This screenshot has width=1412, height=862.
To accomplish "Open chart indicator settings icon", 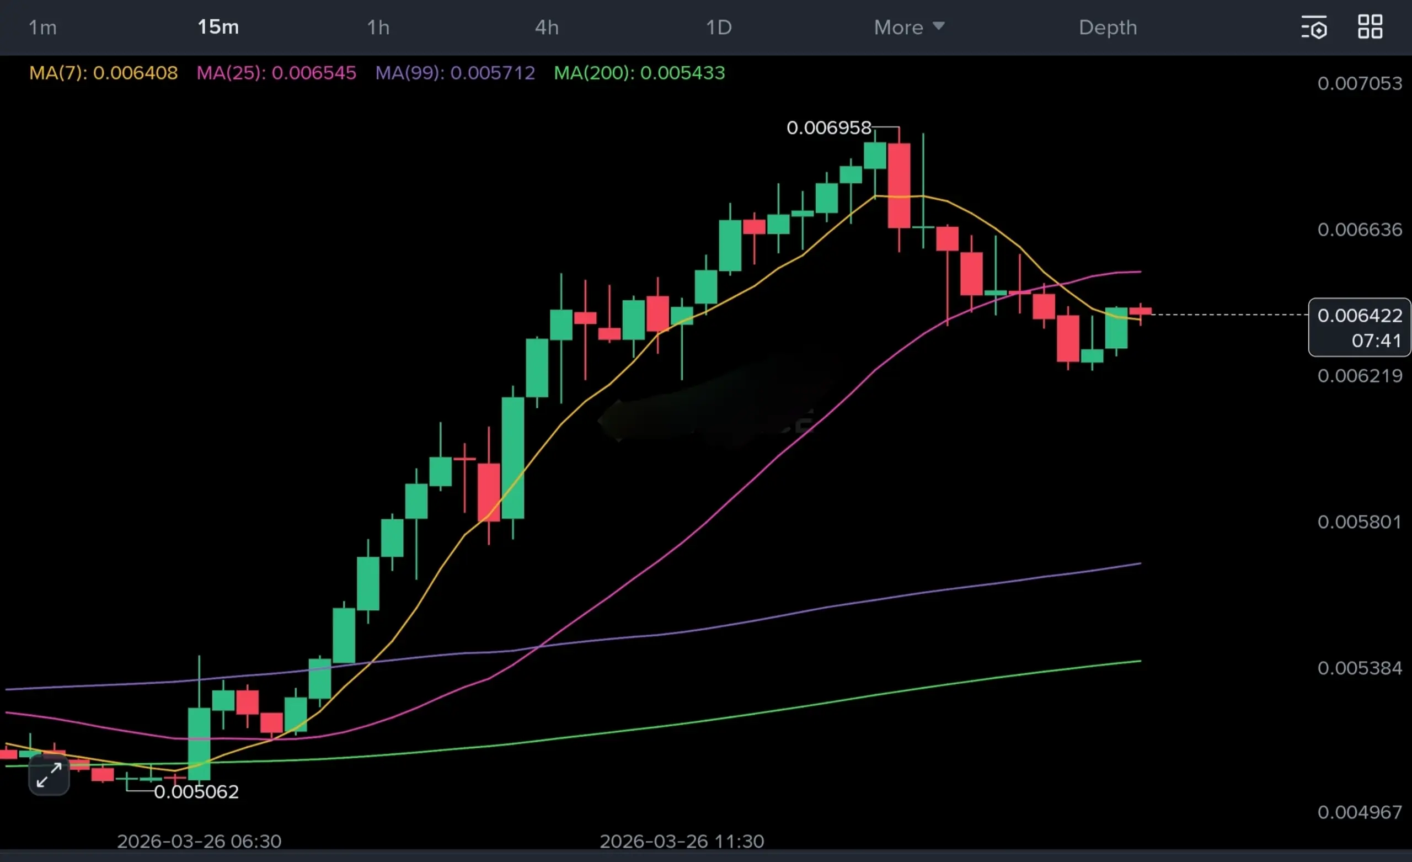I will tap(1313, 27).
